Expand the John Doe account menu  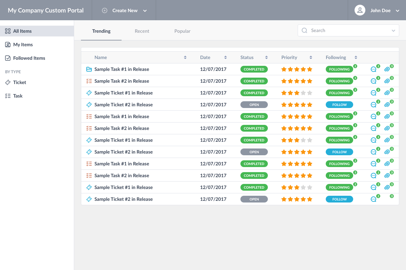pos(397,10)
